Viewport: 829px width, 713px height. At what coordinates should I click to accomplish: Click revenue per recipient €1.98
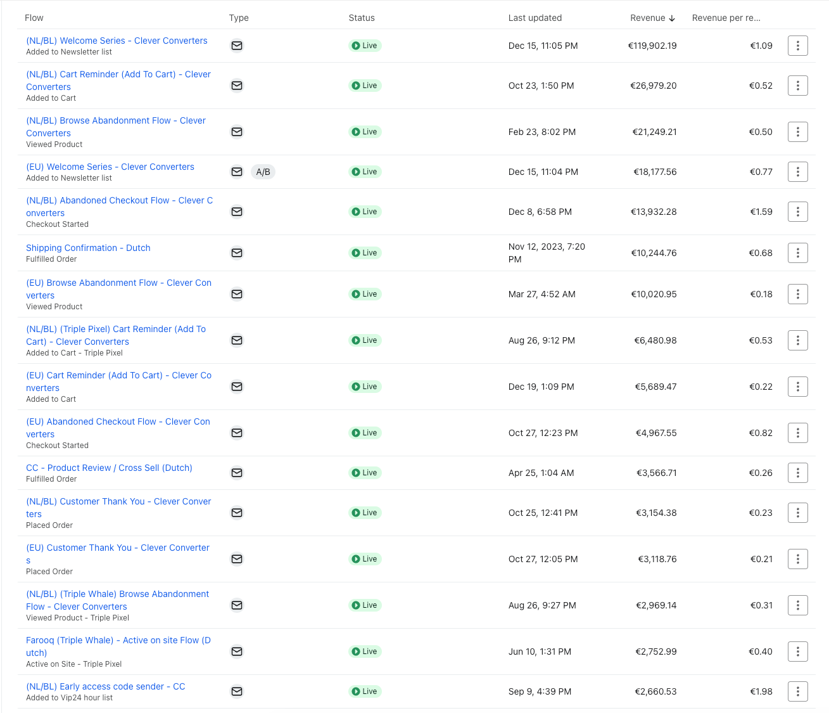click(761, 691)
